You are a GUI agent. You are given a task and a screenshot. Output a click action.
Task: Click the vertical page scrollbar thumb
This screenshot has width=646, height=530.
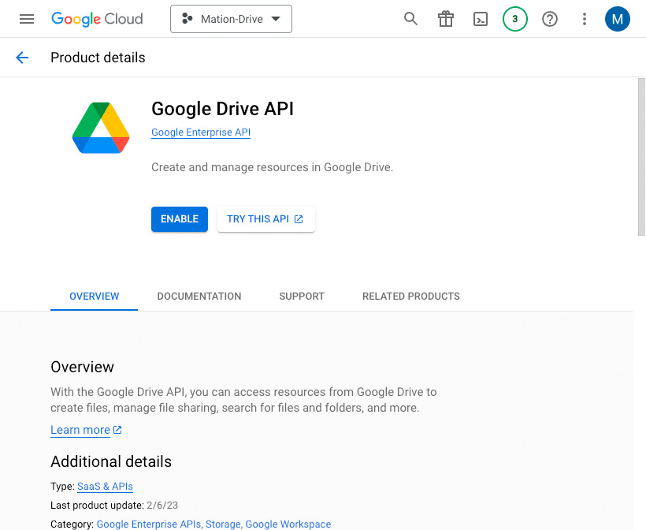click(641, 157)
